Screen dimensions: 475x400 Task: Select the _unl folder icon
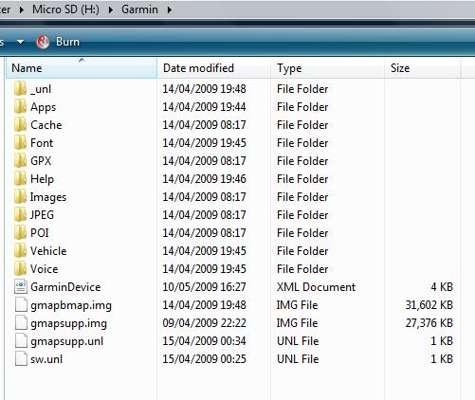[x=20, y=88]
